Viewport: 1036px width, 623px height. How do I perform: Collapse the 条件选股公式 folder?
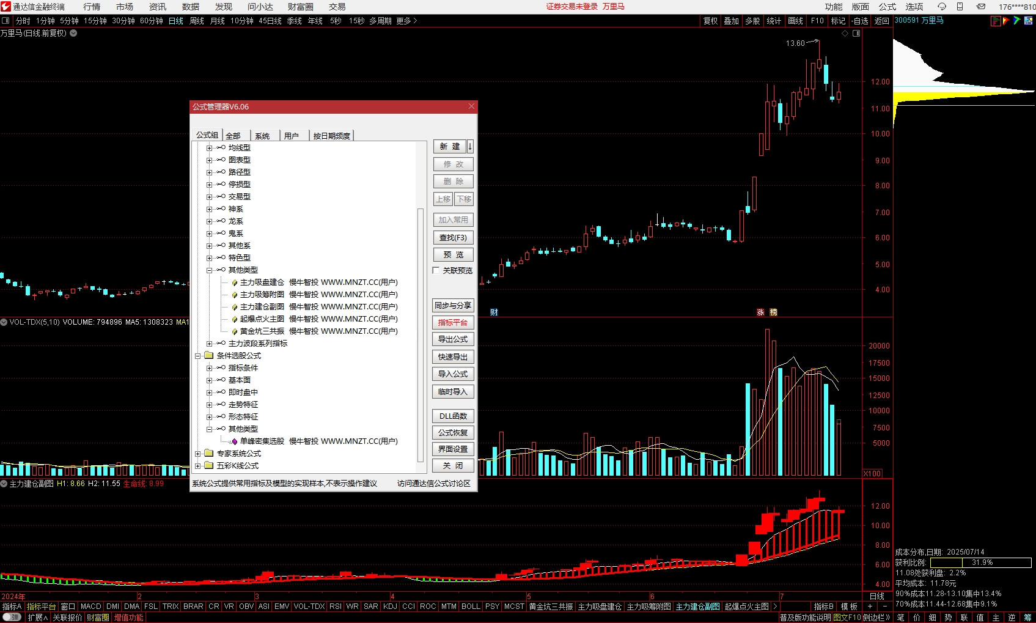click(197, 356)
